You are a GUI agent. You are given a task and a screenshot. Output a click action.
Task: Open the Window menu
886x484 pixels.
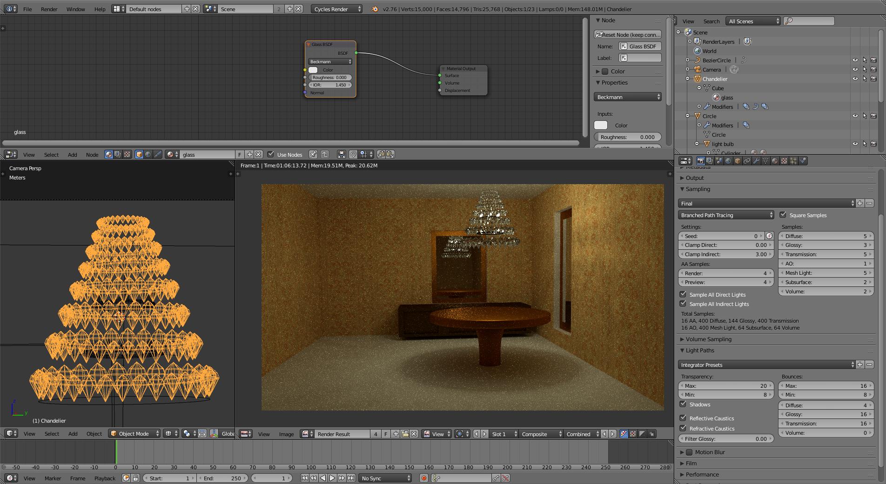coord(75,9)
